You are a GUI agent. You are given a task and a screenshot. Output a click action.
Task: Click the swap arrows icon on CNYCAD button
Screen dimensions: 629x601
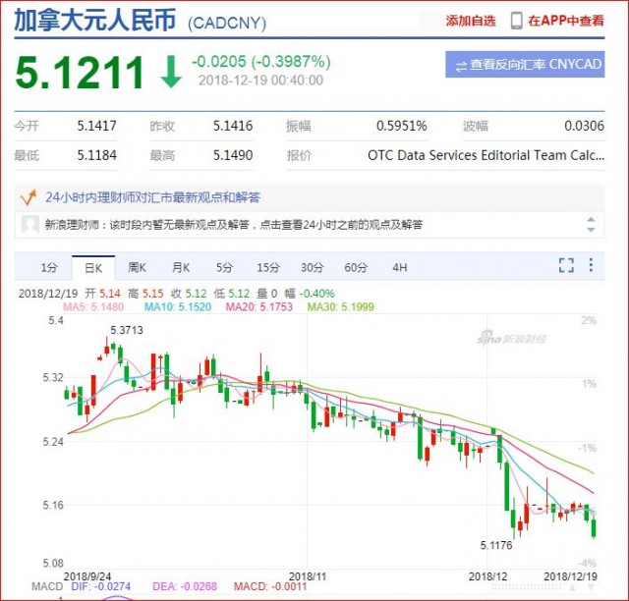point(460,66)
